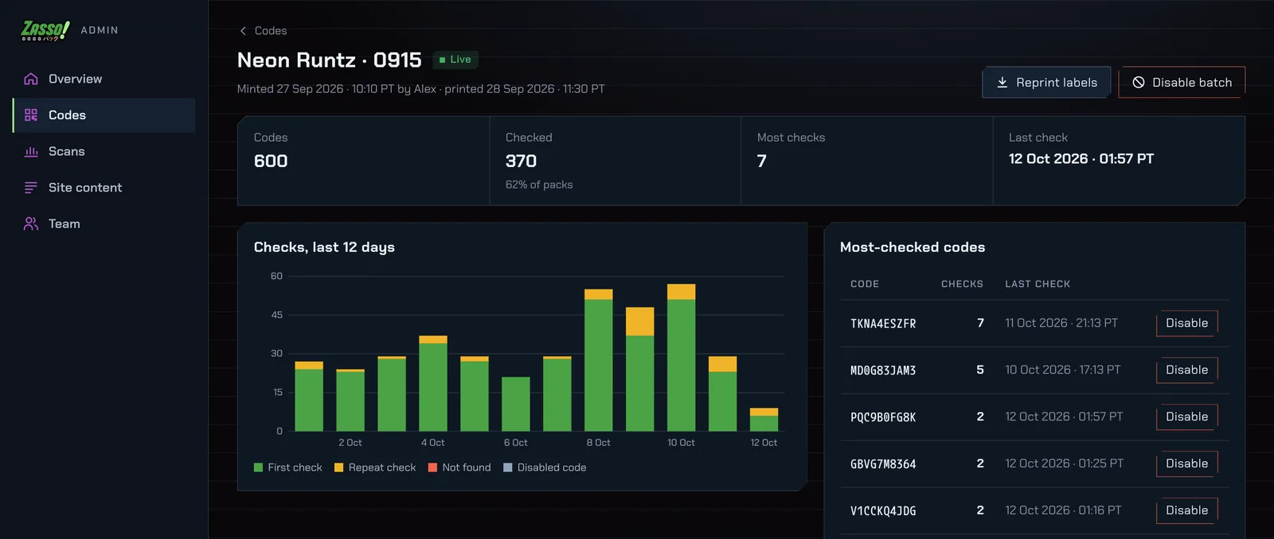
Task: Click the CODE column header
Action: pyautogui.click(x=865, y=284)
